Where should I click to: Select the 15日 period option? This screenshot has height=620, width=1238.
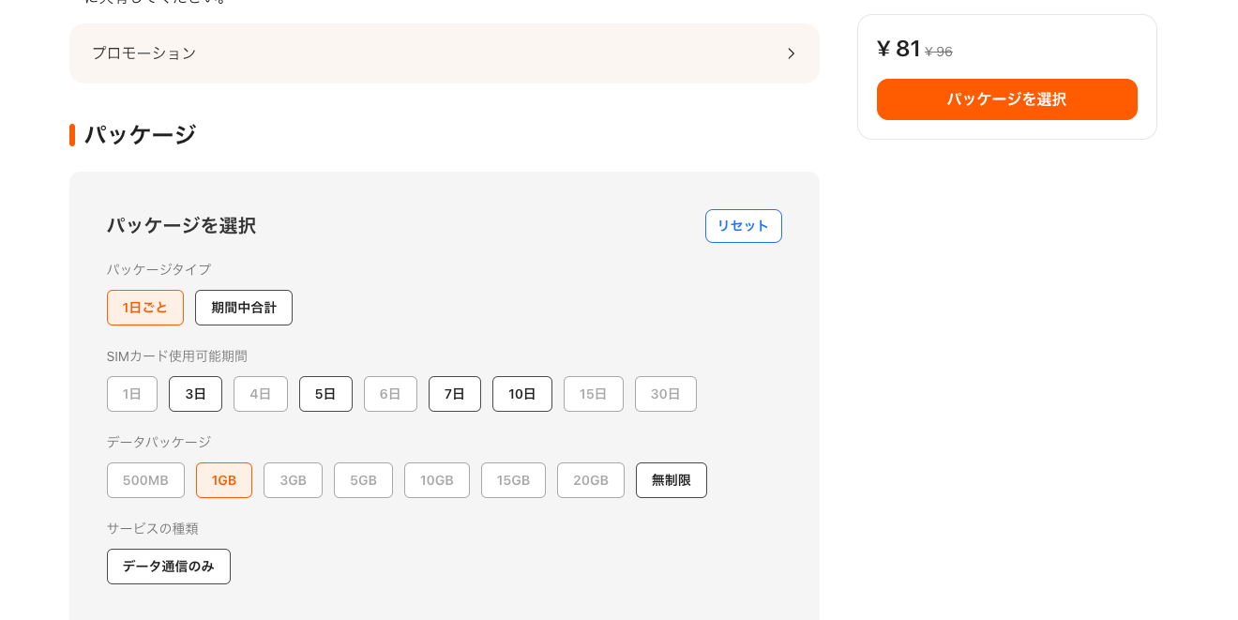[594, 394]
